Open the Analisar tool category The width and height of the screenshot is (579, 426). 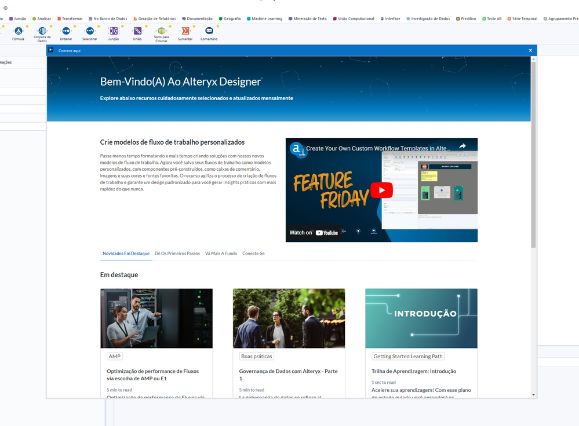42,19
